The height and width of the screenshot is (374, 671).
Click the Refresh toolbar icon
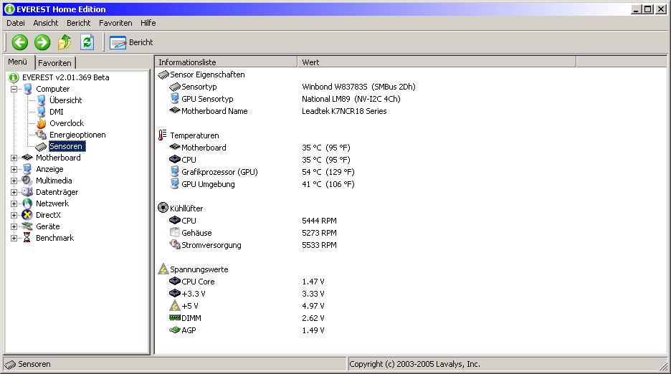coord(87,42)
